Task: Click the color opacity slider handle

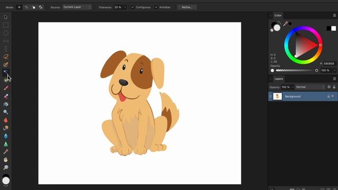Action: click(316, 70)
